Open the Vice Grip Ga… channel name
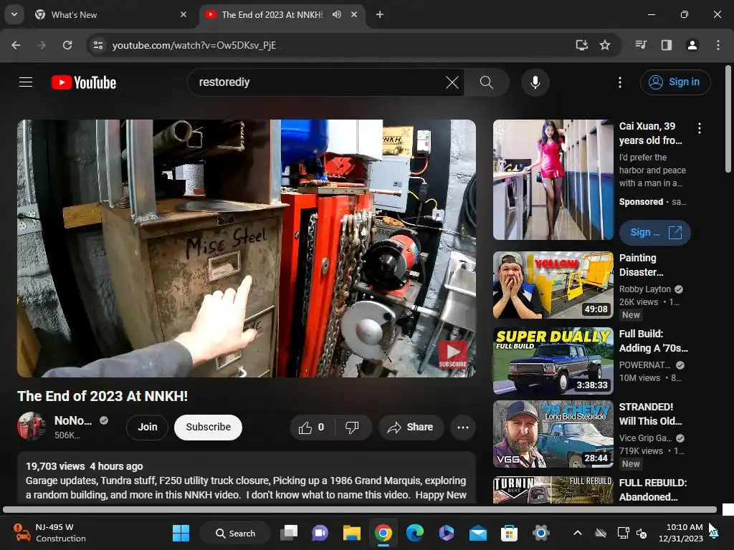This screenshot has width=734, height=550. click(646, 438)
